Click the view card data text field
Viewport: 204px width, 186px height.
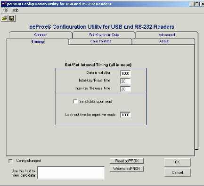point(71,173)
